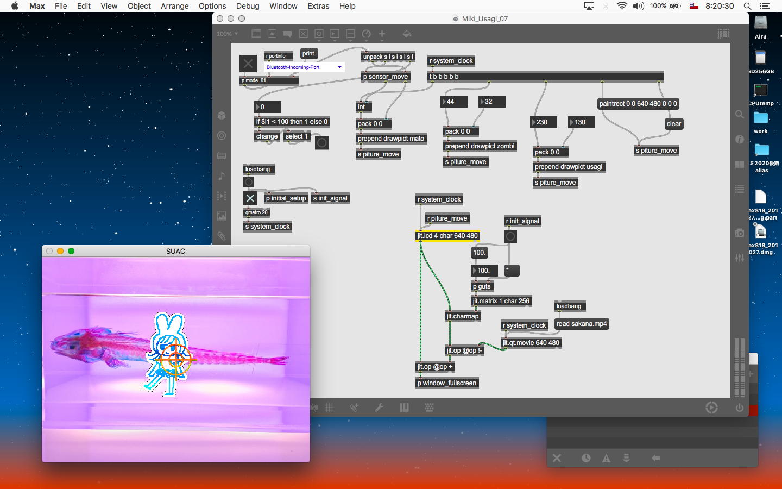Open the Extras menu
Viewport: 782px width, 489px height.
(318, 6)
